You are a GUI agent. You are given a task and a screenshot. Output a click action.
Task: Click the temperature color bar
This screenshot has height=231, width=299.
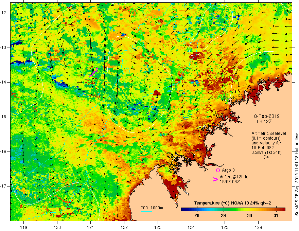pos(233,210)
